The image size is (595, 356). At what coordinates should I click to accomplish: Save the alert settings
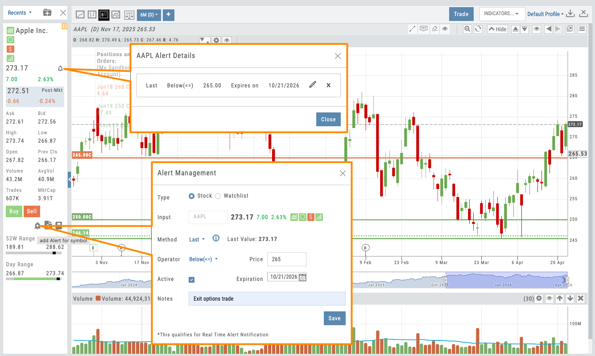[x=335, y=318]
